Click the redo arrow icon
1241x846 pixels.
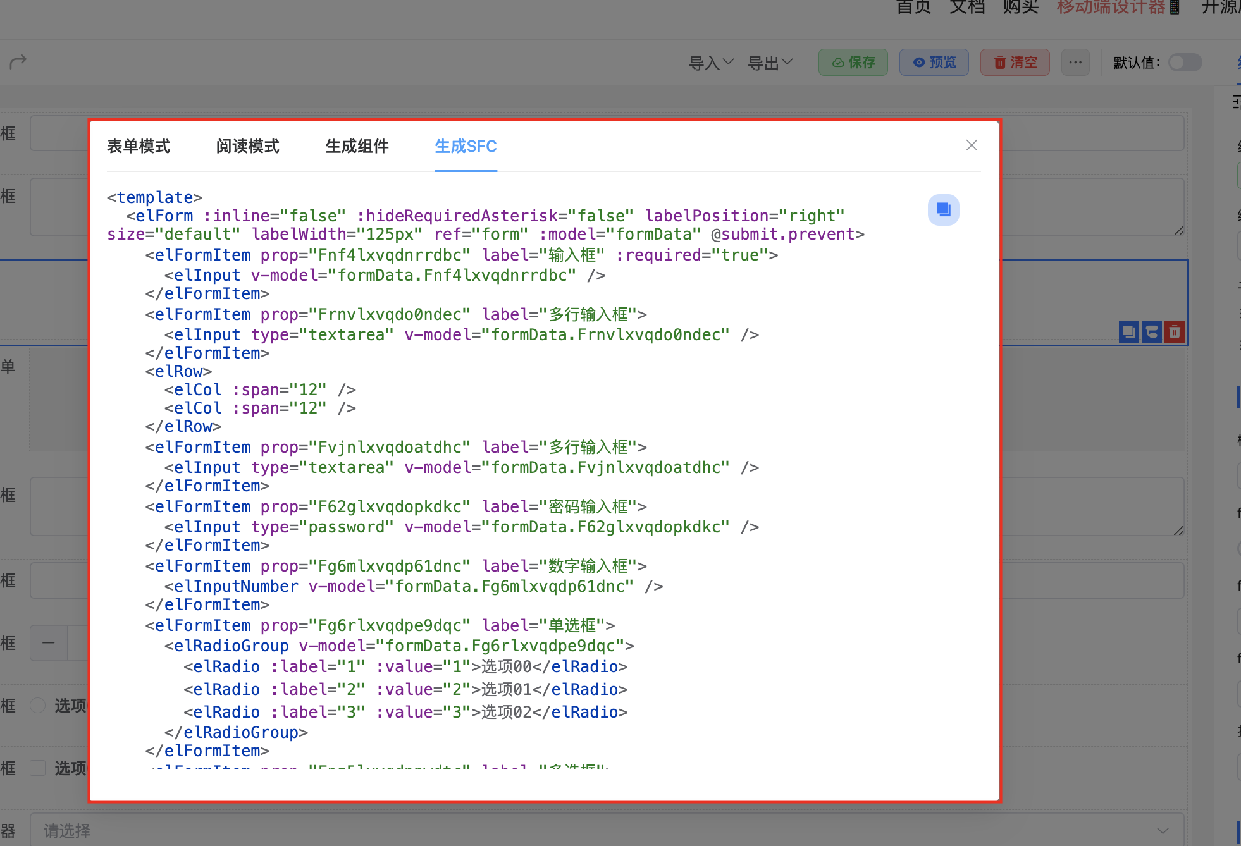tap(18, 61)
